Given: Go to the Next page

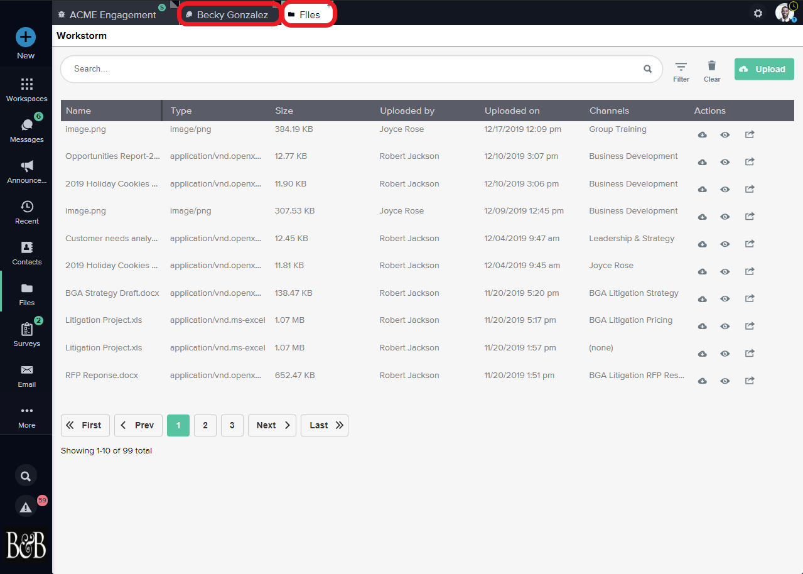Looking at the screenshot, I should point(272,425).
